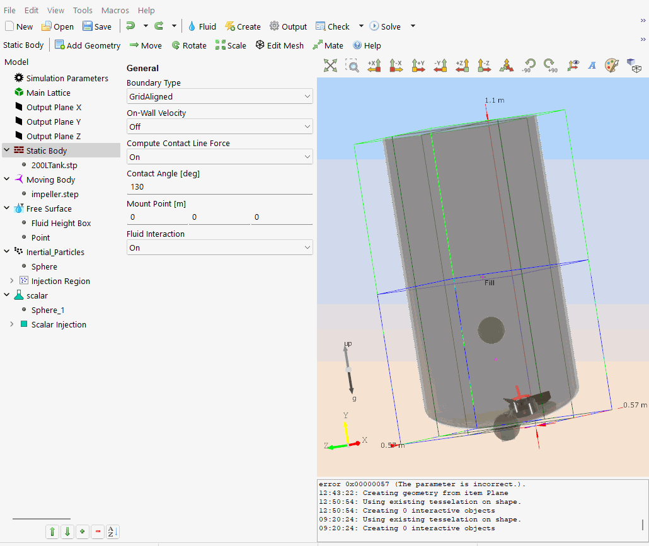Open the View menu
649x546 pixels.
click(x=55, y=10)
